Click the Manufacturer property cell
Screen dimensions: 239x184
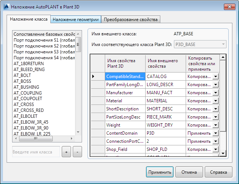(125, 93)
